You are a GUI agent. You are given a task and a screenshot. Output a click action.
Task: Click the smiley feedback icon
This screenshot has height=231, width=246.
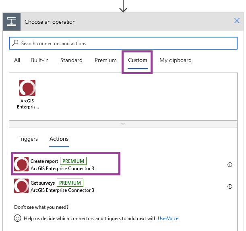[x=17, y=218]
